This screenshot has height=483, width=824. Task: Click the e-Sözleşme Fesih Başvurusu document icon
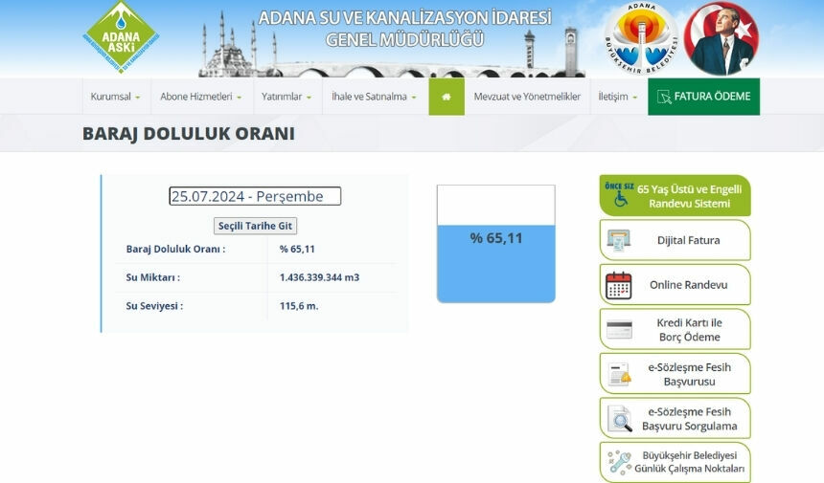coord(619,374)
